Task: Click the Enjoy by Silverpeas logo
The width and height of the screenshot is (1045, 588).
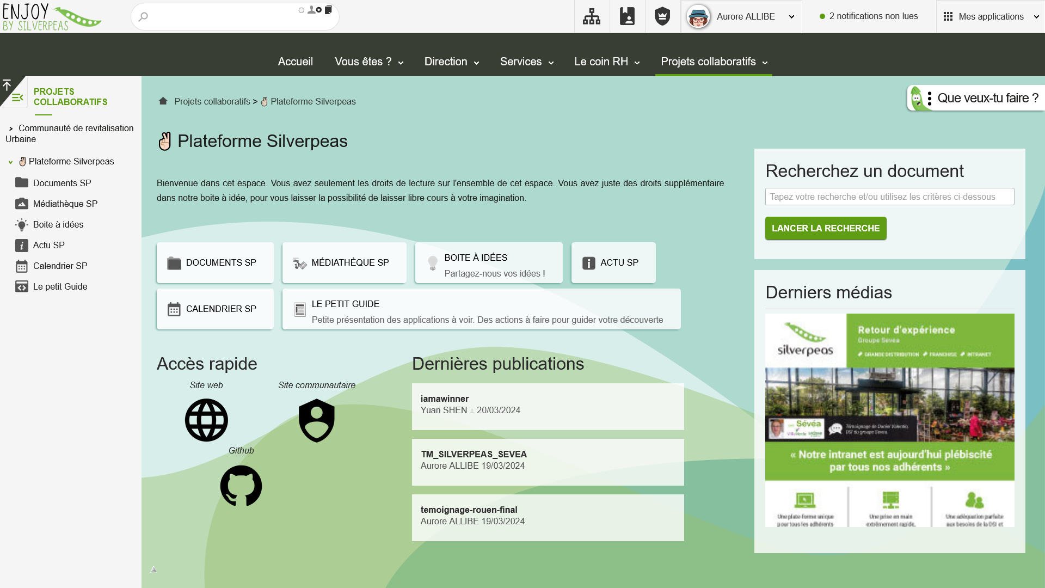Action: click(x=51, y=17)
